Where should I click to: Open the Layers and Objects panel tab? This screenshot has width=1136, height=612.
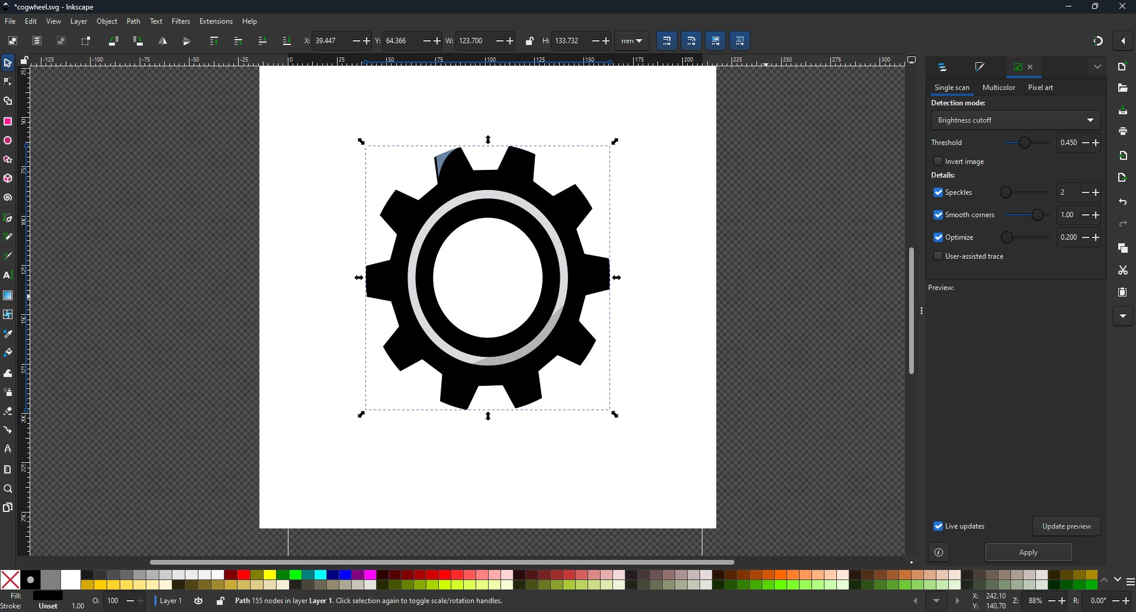point(943,67)
